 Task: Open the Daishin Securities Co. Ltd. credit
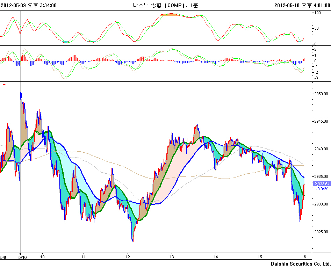point(301,264)
